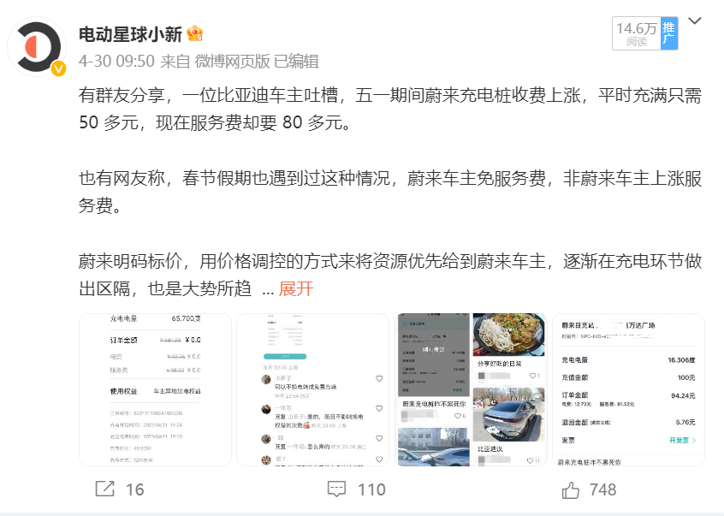
Task: Click the 4-30 09:50 timestamp link
Action: (x=116, y=61)
